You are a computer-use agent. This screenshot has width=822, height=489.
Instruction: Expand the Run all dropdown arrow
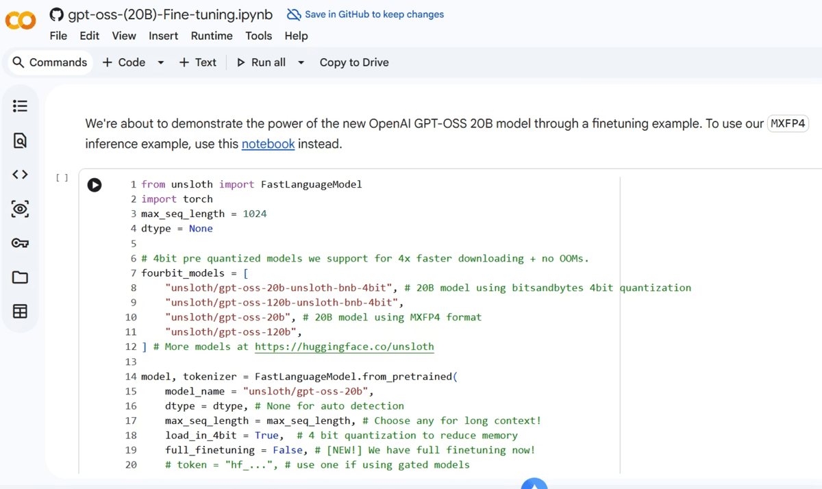click(x=300, y=62)
